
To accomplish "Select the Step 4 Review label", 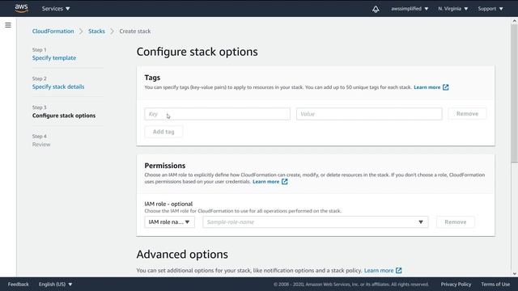I will point(41,144).
